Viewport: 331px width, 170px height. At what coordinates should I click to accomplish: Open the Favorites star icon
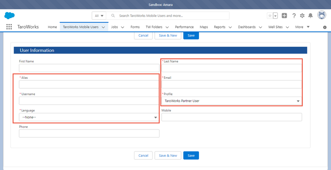(270, 16)
